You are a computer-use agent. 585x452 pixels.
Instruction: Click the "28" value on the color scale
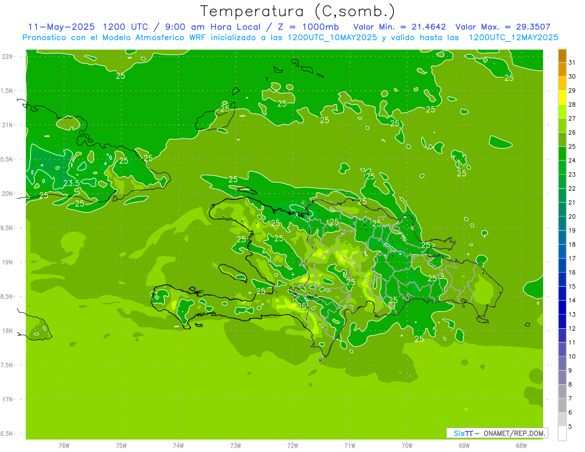(572, 104)
